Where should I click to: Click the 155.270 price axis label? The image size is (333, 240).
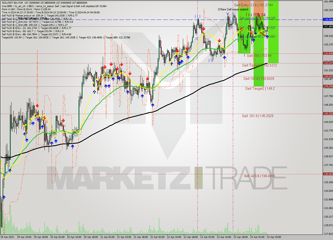[328, 45]
